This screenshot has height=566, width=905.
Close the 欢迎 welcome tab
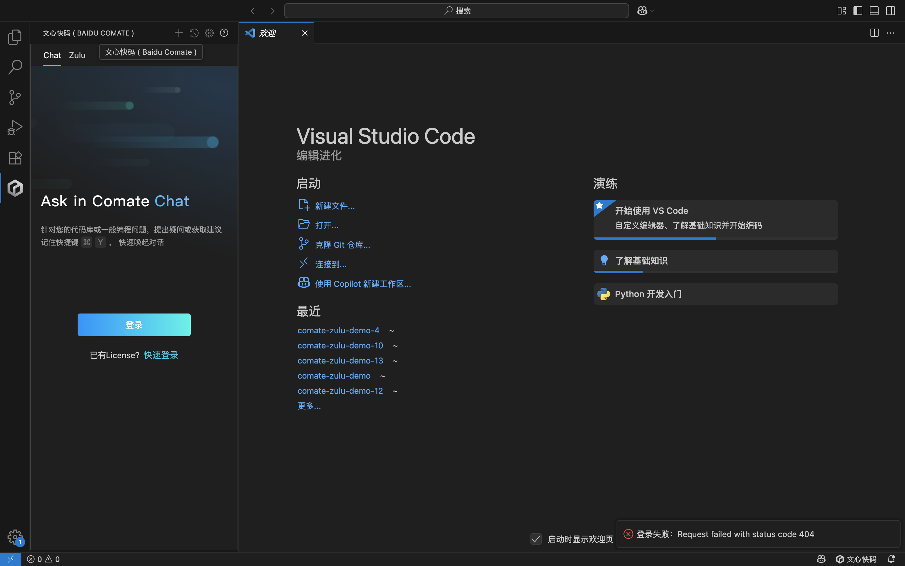[x=305, y=33]
